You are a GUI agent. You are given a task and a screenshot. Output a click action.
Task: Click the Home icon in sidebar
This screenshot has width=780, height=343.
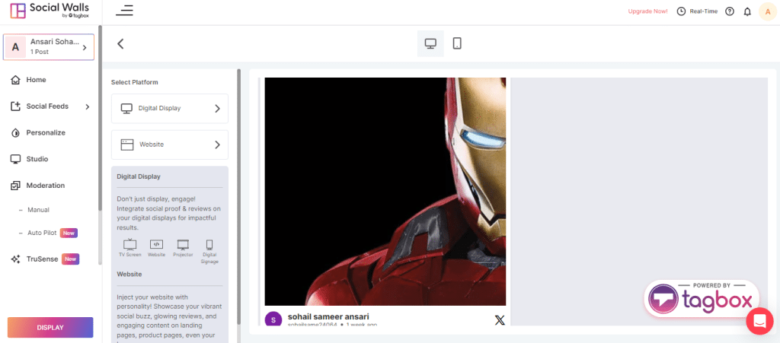tap(15, 80)
